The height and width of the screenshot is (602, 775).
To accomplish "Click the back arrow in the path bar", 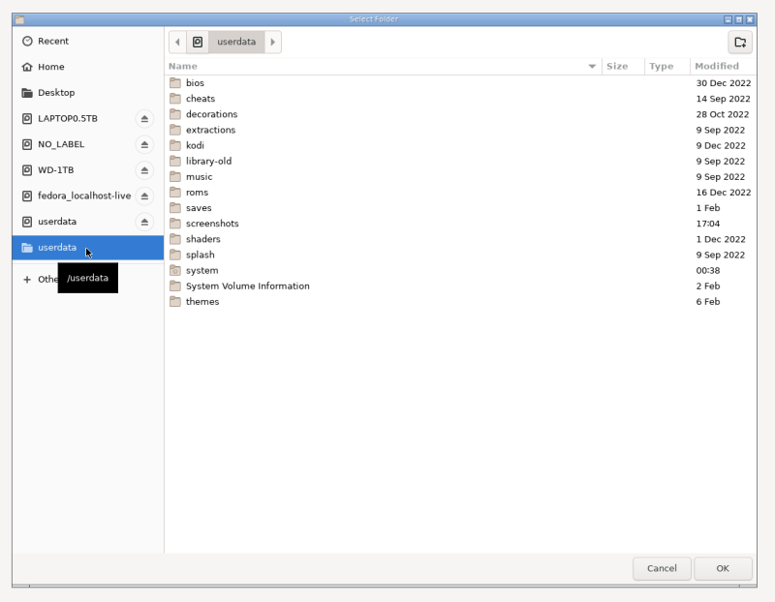I will 177,42.
